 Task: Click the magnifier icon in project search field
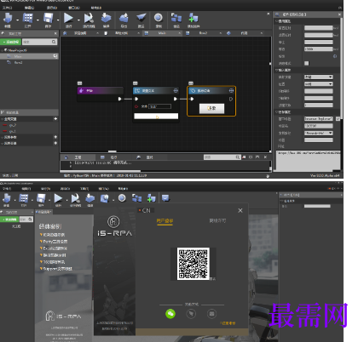tap(54, 42)
